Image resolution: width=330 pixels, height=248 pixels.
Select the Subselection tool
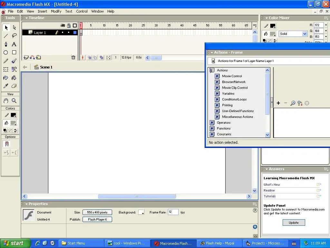[14, 27]
